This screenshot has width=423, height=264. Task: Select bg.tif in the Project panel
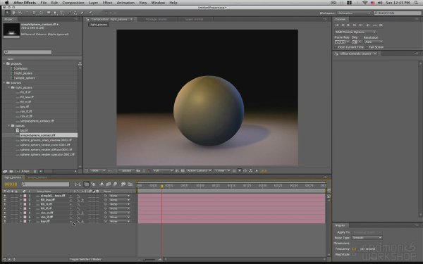24,130
